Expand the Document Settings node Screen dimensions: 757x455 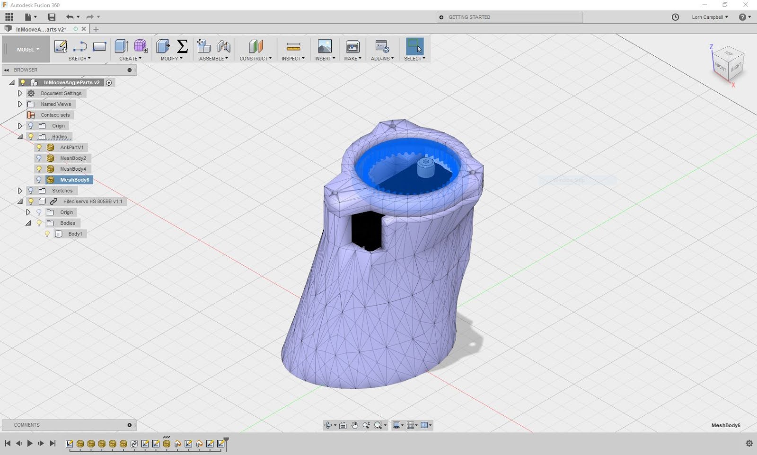(20, 93)
